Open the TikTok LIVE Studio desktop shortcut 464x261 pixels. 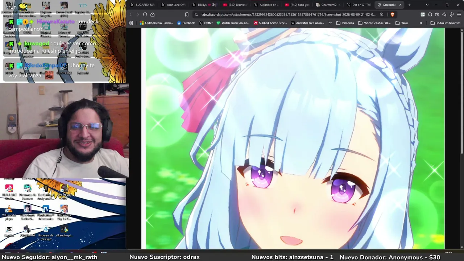pos(9,192)
